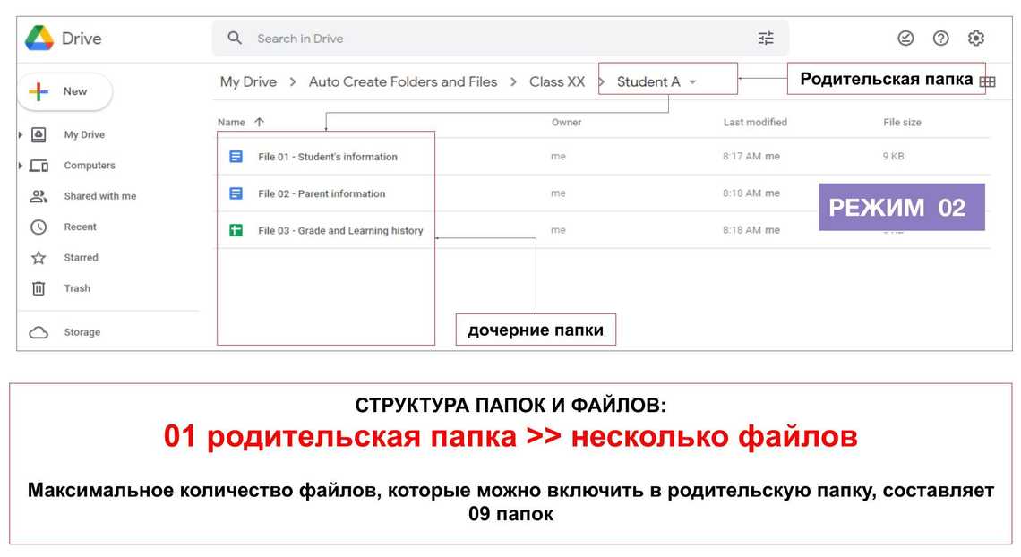The image size is (1021, 557).
Task: Click the search magnifier icon
Action: tap(235, 39)
